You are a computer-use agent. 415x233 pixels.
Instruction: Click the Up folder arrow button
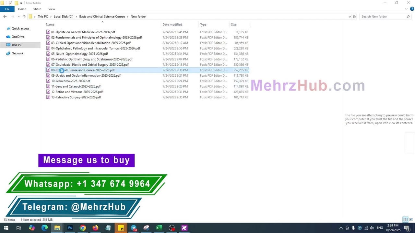tap(24, 17)
